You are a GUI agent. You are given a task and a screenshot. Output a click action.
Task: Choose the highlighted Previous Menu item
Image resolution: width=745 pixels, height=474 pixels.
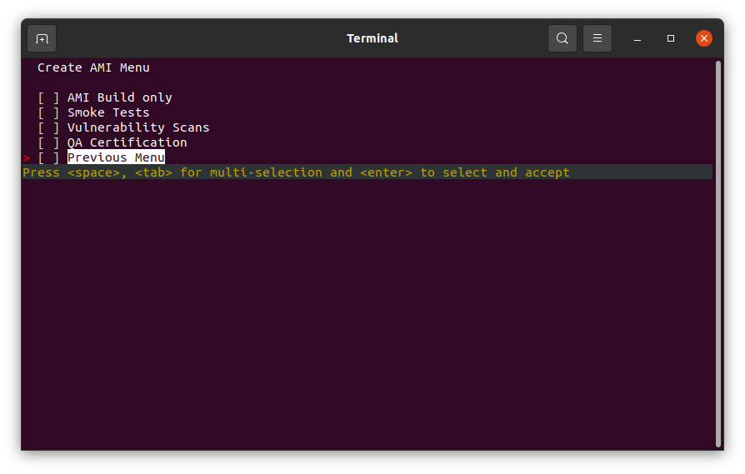click(x=116, y=157)
